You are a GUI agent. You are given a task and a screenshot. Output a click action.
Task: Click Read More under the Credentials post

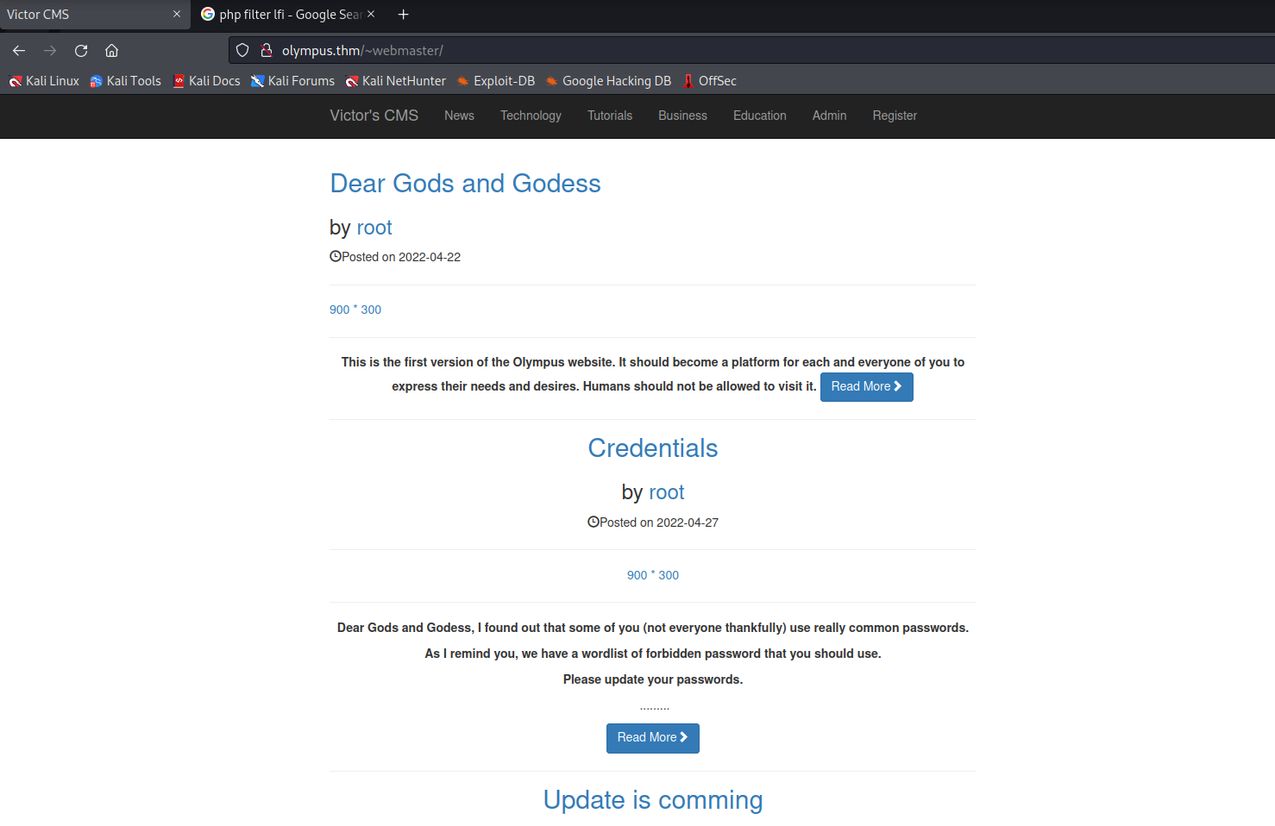coord(652,738)
